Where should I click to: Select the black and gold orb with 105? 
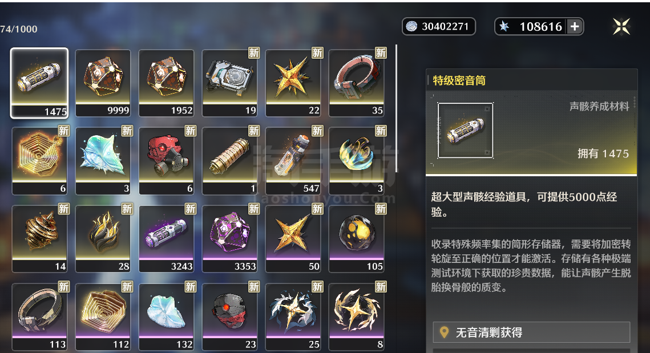click(357, 238)
